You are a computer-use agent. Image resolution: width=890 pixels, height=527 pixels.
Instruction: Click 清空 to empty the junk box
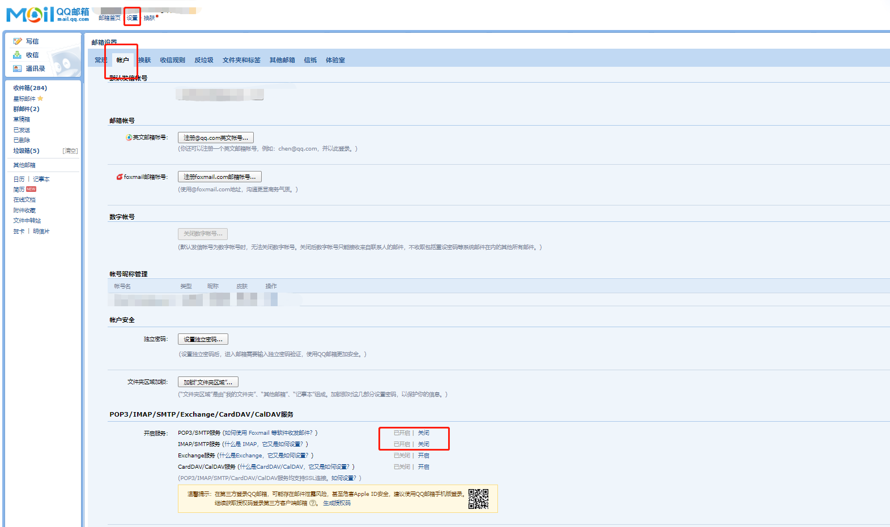[x=70, y=151]
